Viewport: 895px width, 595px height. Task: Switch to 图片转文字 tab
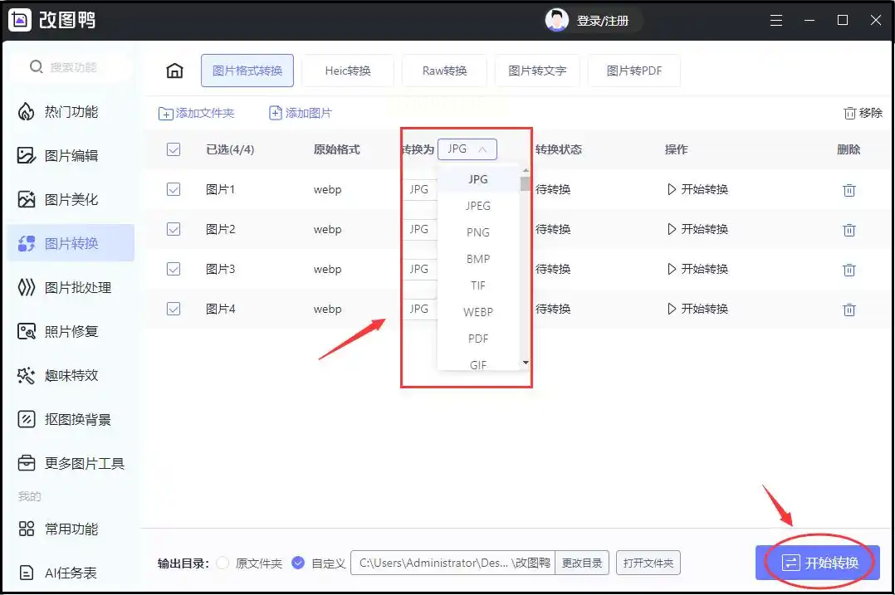pos(537,71)
